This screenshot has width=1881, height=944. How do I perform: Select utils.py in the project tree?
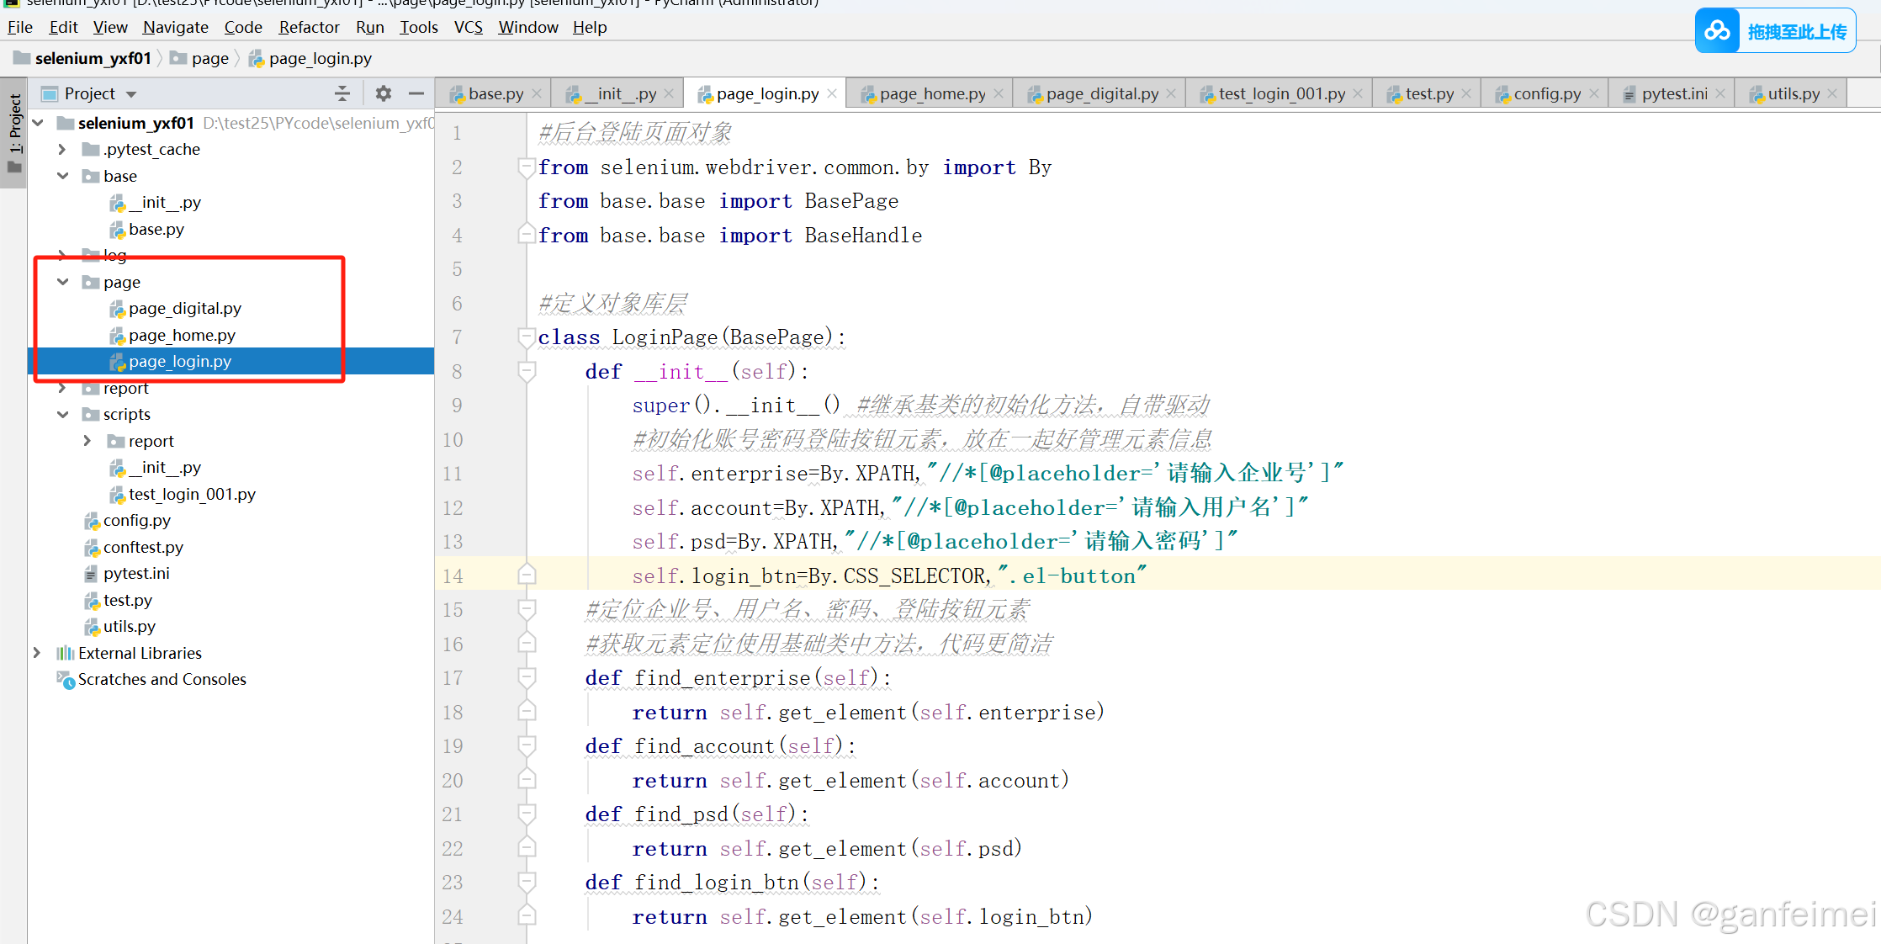click(x=130, y=626)
